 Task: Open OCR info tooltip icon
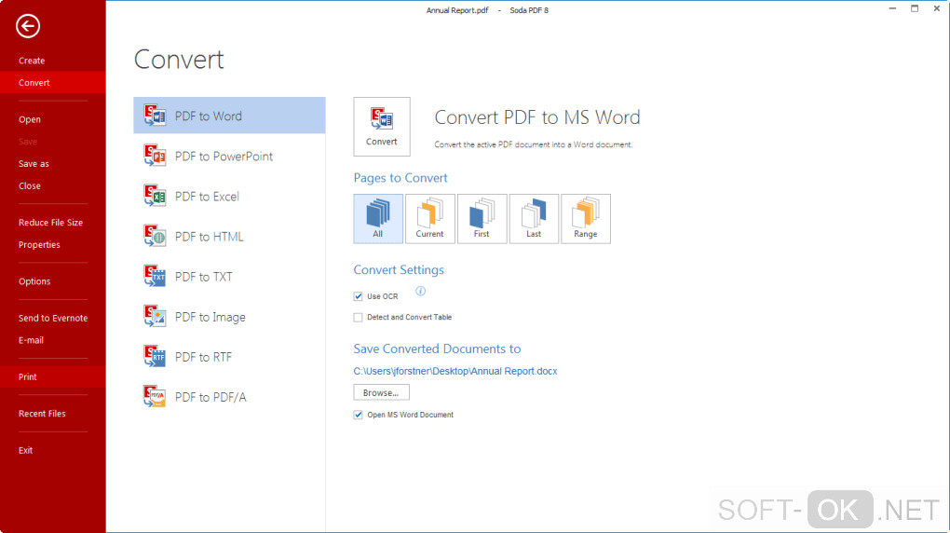tap(420, 291)
